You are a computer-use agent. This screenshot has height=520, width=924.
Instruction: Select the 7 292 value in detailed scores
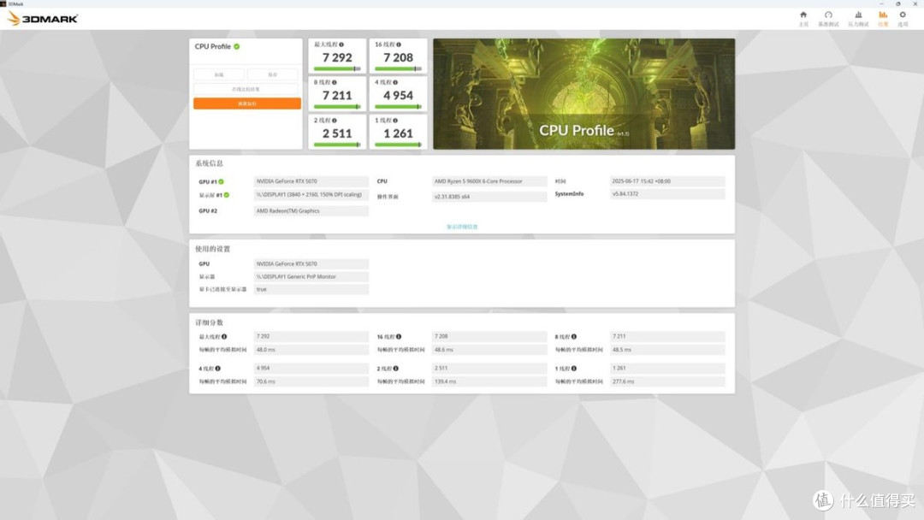point(311,336)
